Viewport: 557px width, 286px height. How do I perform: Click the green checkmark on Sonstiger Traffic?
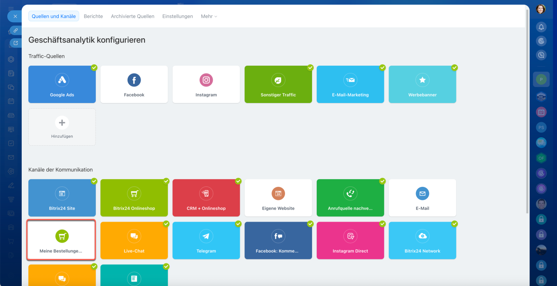point(310,68)
